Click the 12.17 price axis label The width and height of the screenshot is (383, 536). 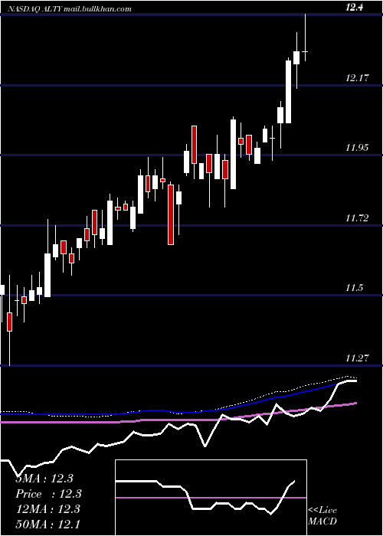tap(357, 78)
